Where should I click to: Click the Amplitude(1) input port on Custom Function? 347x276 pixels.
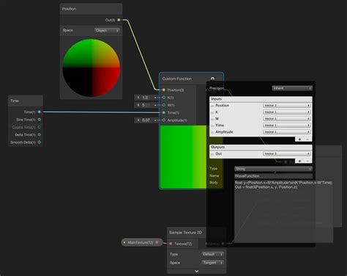tap(164, 120)
